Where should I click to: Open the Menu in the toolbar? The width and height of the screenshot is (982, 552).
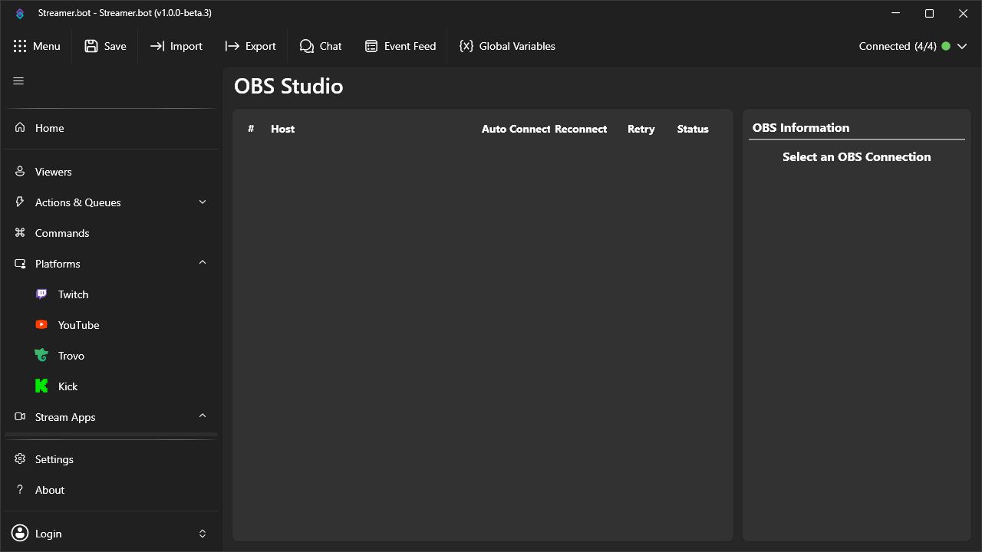tap(37, 46)
